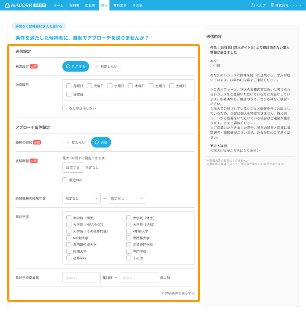Image resolution: width=306 pixels, height=315 pixels.
Task: Open the help question-mark icon
Action: 253,5
